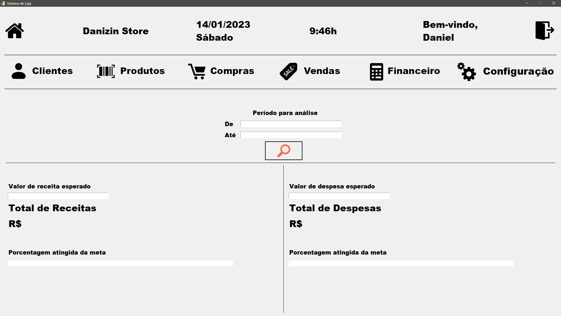This screenshot has height=316, width=561.
Task: Click the home icon
Action: (14, 31)
